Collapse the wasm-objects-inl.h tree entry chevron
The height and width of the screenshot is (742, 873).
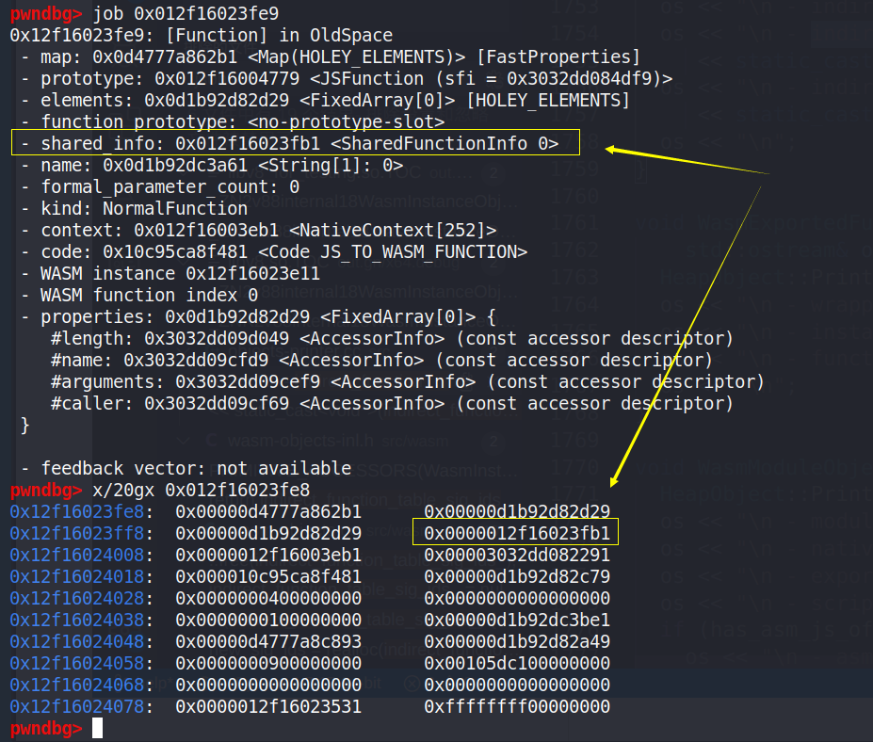(x=184, y=440)
